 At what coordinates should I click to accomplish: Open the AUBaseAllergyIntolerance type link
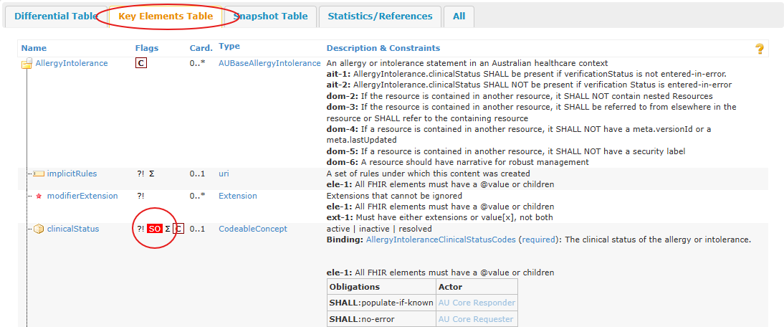pyautogui.click(x=269, y=63)
